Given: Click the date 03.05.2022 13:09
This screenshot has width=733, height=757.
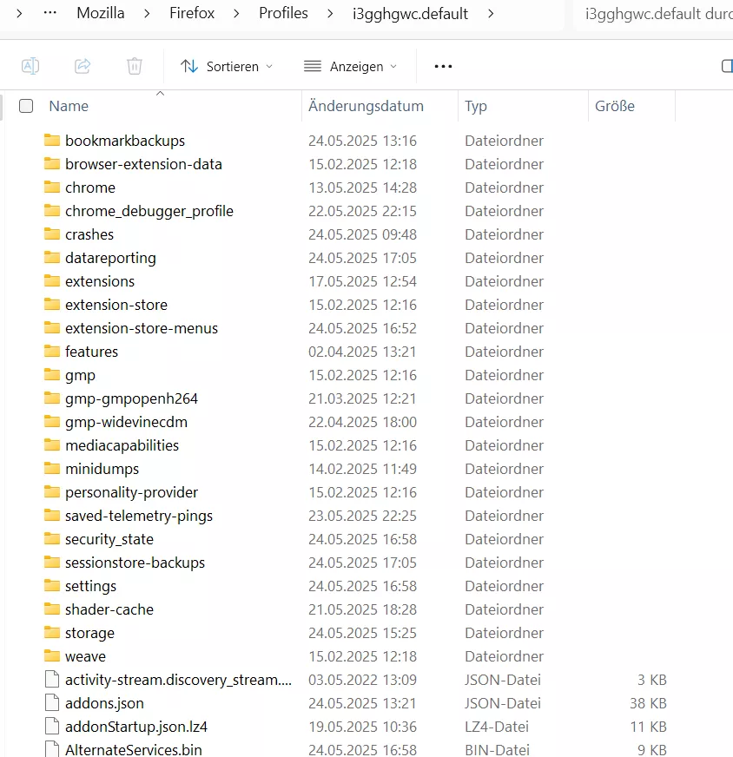Looking at the screenshot, I should (x=363, y=680).
